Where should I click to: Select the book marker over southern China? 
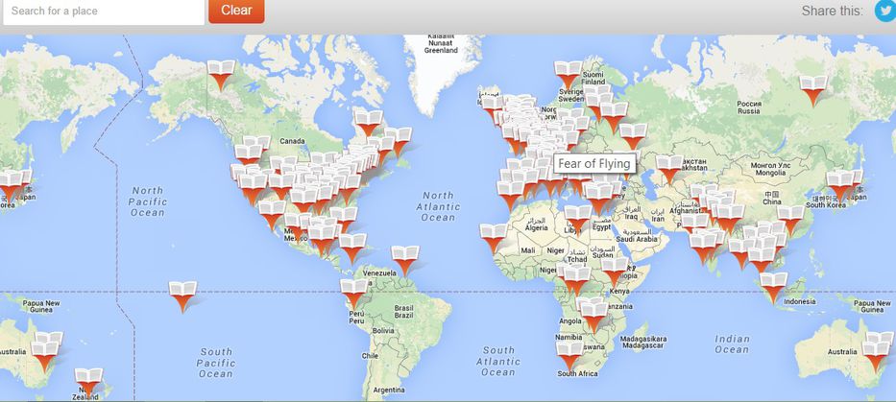coord(791,221)
